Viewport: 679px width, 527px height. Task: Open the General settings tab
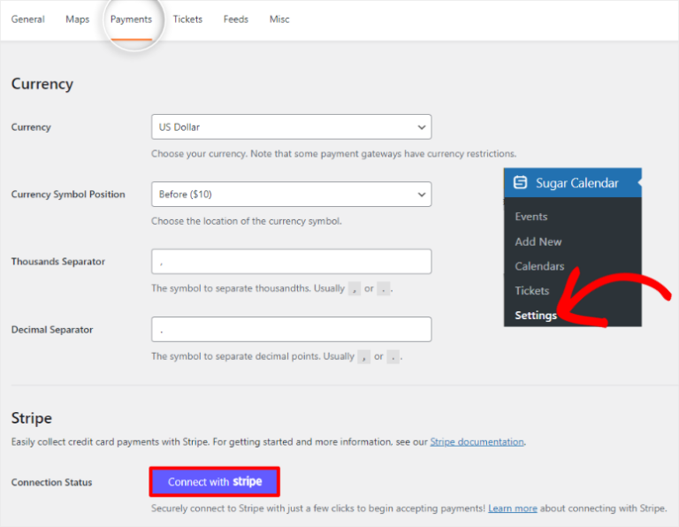pos(28,19)
